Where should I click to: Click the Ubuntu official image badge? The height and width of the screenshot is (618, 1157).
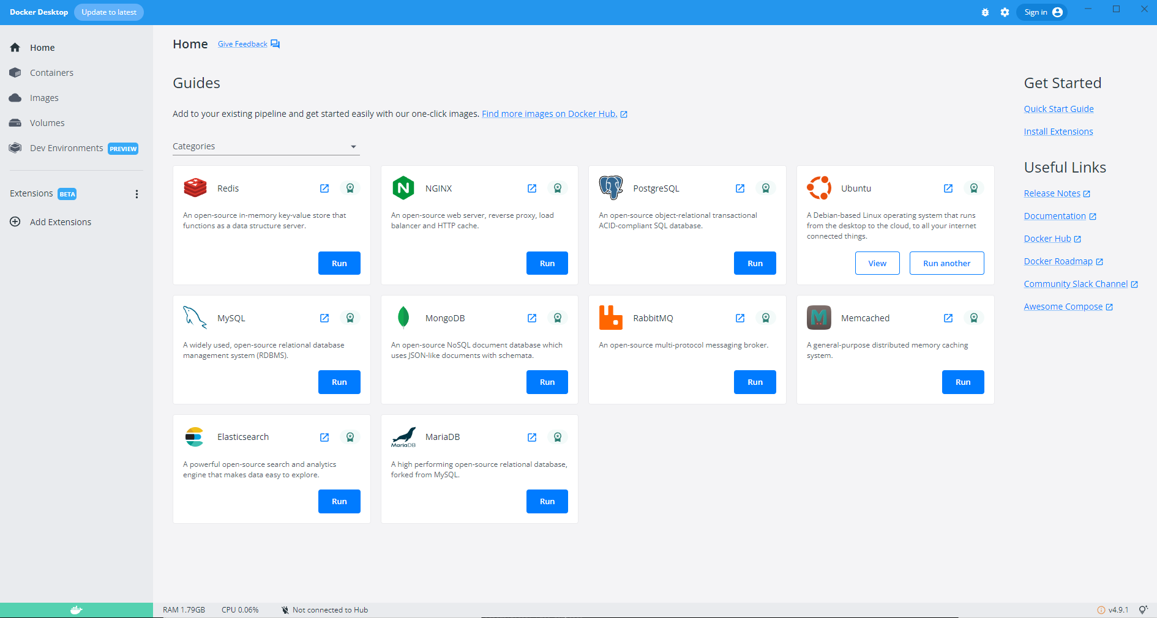tap(974, 188)
